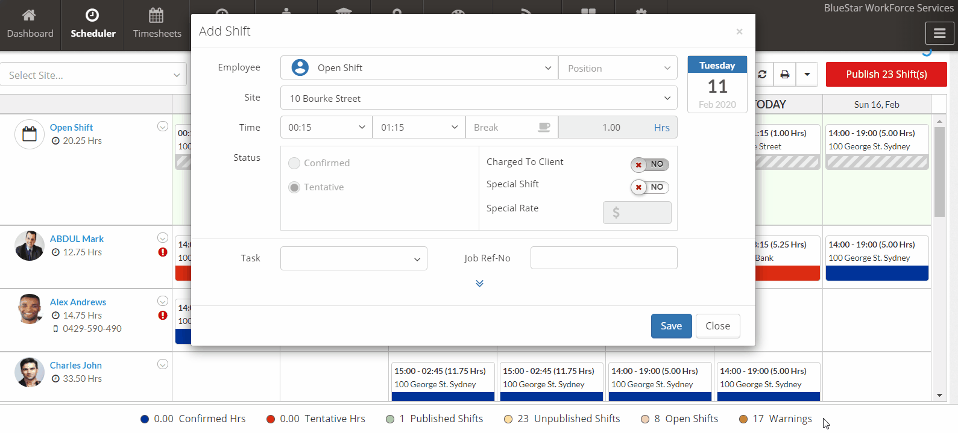Click the Timesheets calendar grid icon

pos(156,14)
